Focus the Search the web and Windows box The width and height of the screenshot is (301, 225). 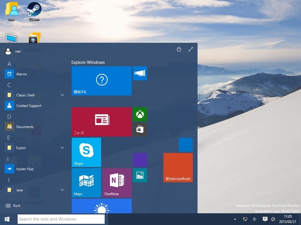tap(61, 219)
